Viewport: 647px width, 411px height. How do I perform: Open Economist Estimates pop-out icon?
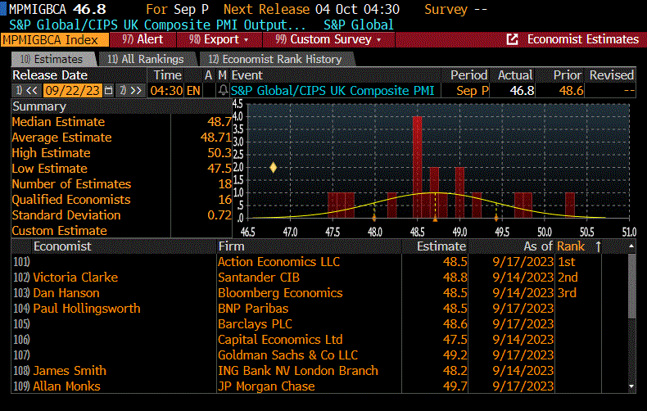(x=512, y=39)
